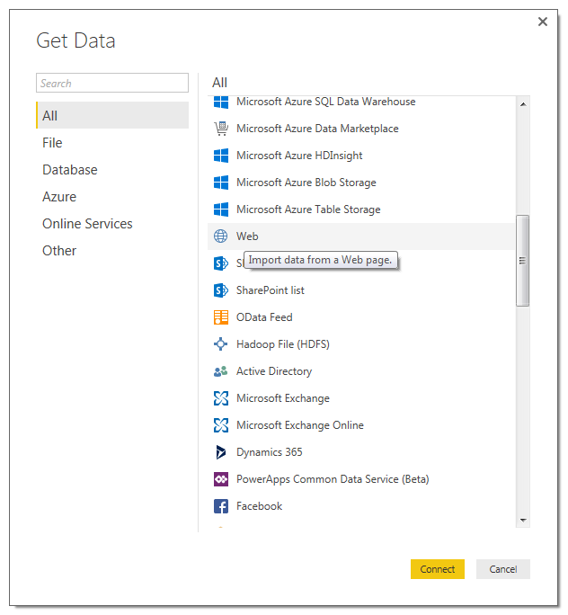The height and width of the screenshot is (615, 568).
Task: Click the Dynamics 365 icon
Action: (221, 452)
